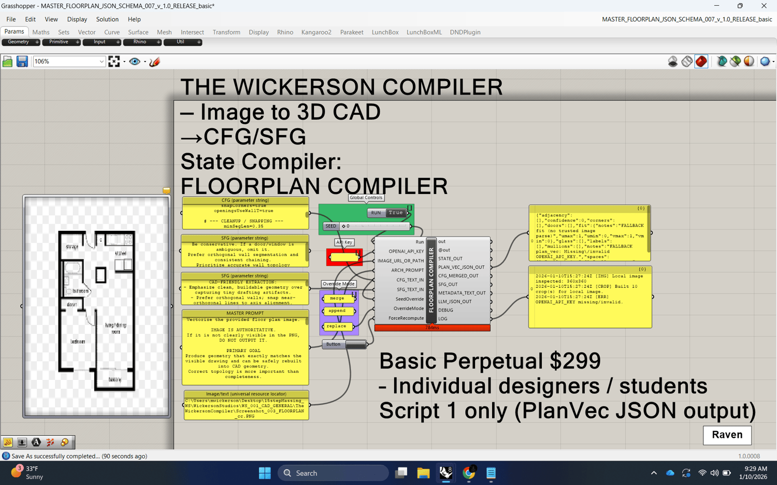Toggle the profiler widget icon at canvas bottom
The width and height of the screenshot is (777, 485).
point(8,442)
